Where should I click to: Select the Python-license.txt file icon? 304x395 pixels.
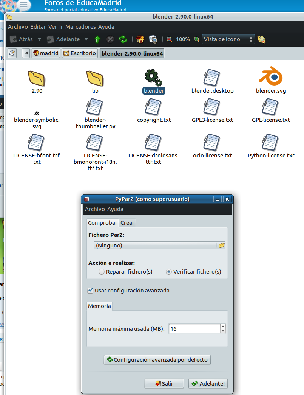pyautogui.click(x=270, y=143)
